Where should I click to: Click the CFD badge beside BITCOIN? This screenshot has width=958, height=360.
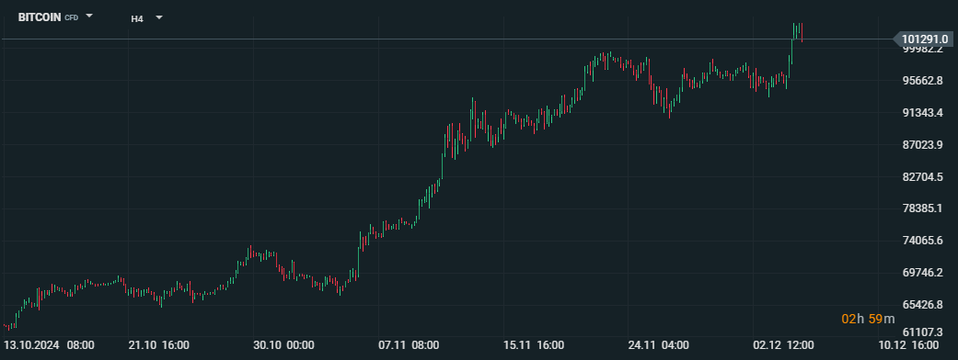point(72,17)
